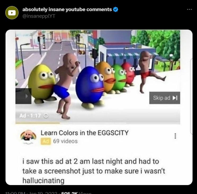Click the Ad 1:17 countdown label

(30, 116)
